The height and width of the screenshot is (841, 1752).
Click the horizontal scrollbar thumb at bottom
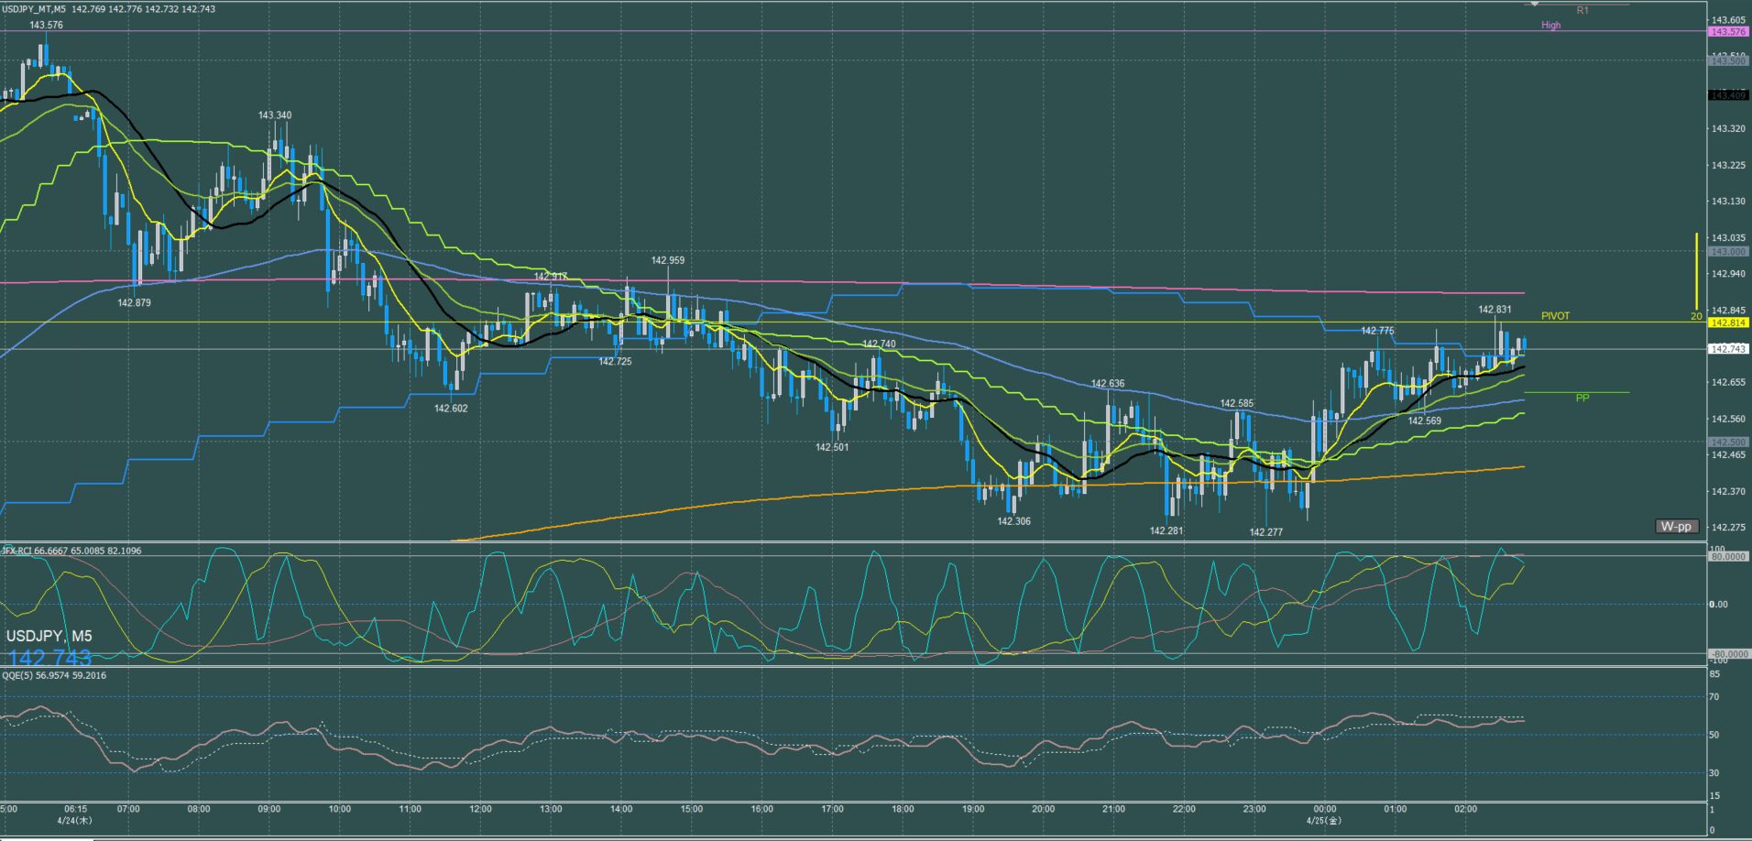46,837
